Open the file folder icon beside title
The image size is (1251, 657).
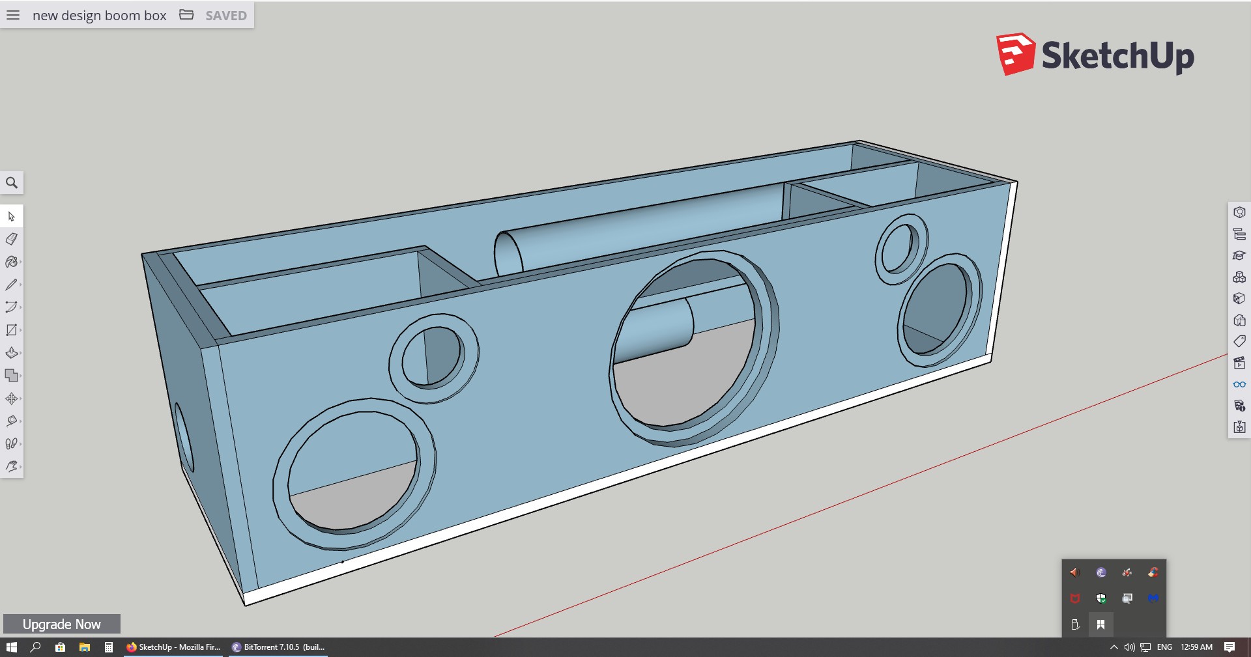pos(186,15)
